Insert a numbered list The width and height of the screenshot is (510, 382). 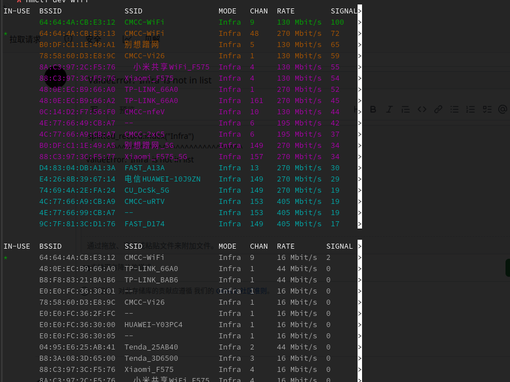(470, 109)
